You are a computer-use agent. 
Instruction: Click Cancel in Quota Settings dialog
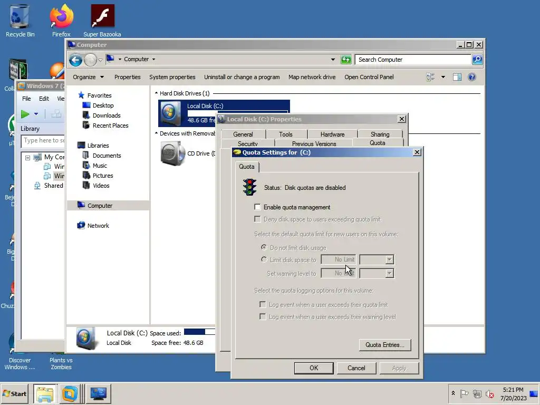click(x=356, y=368)
